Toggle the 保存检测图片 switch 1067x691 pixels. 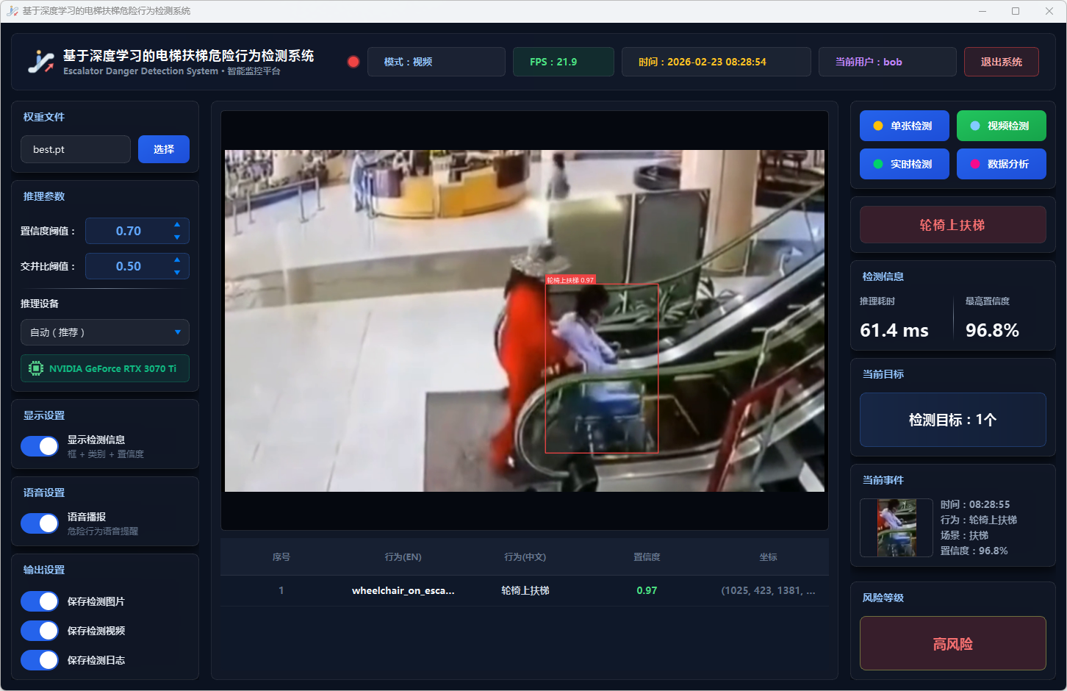[40, 601]
